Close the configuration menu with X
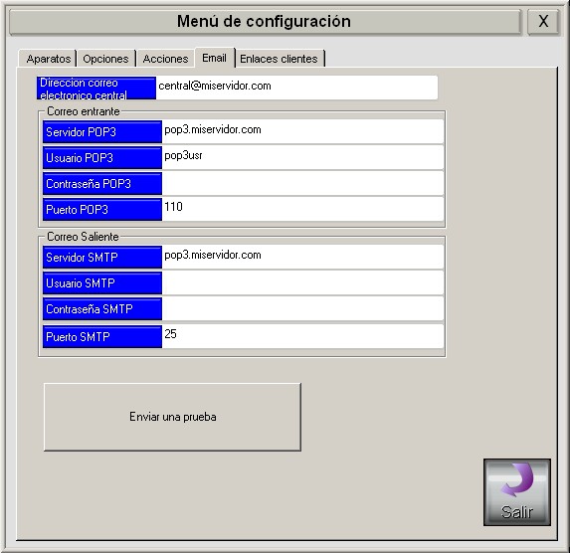 pyautogui.click(x=543, y=22)
